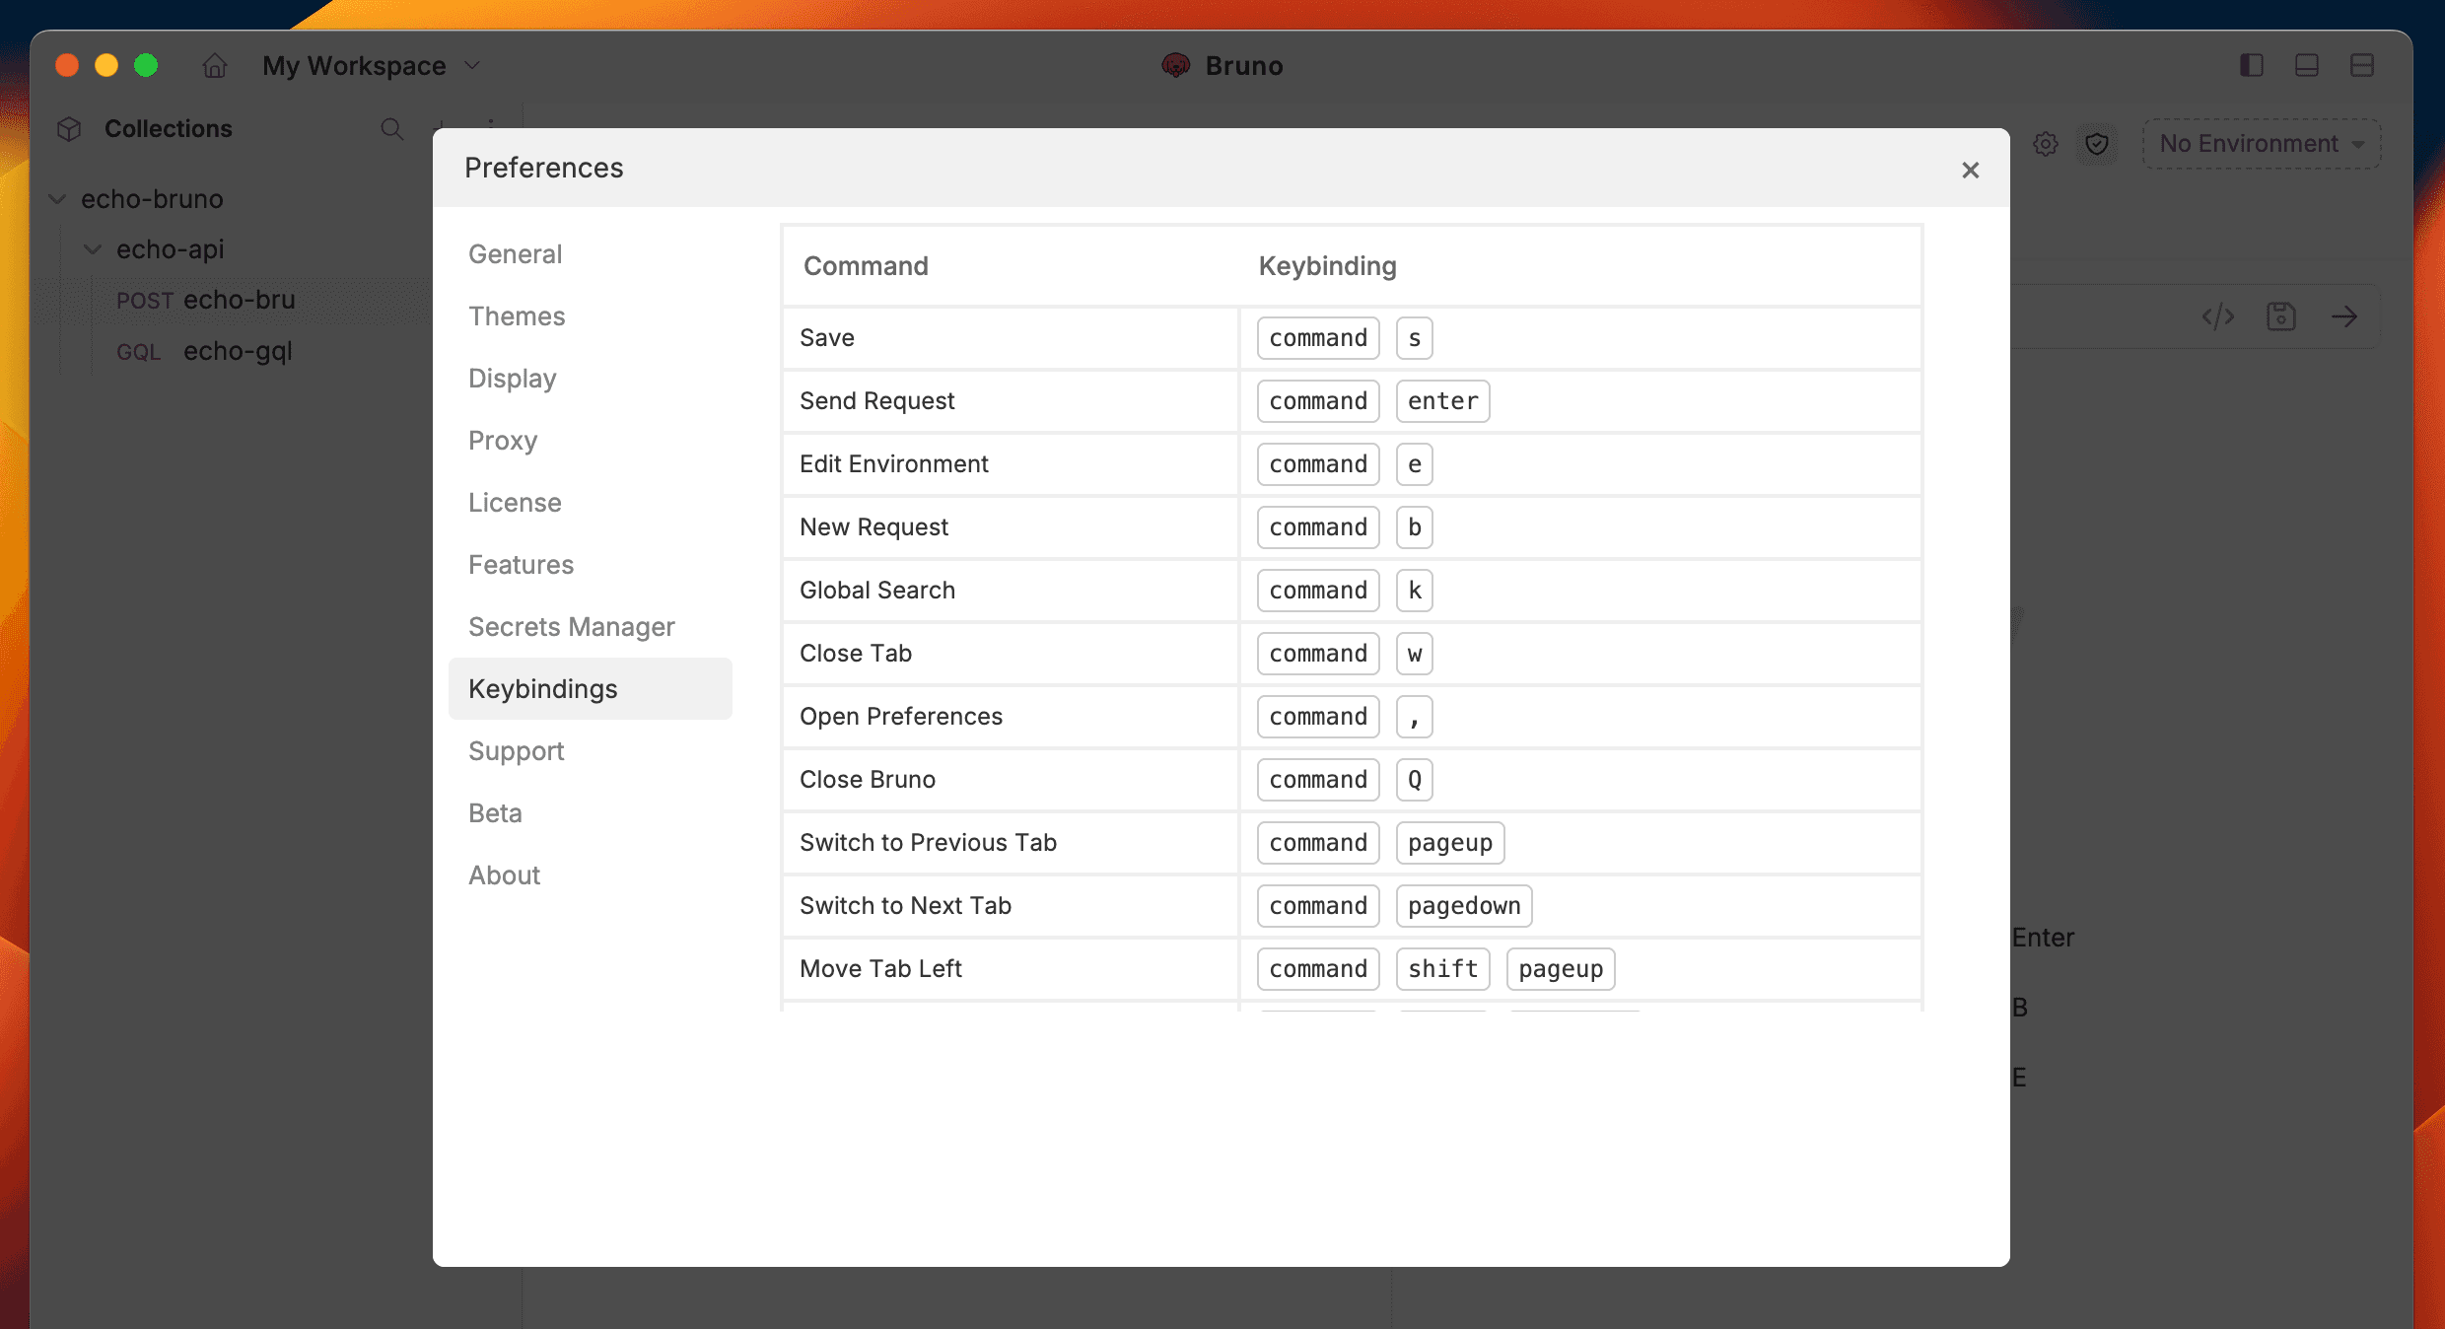Image resolution: width=2445 pixels, height=1329 pixels.
Task: Open the Secrets Manager preferences tab
Action: click(x=571, y=627)
